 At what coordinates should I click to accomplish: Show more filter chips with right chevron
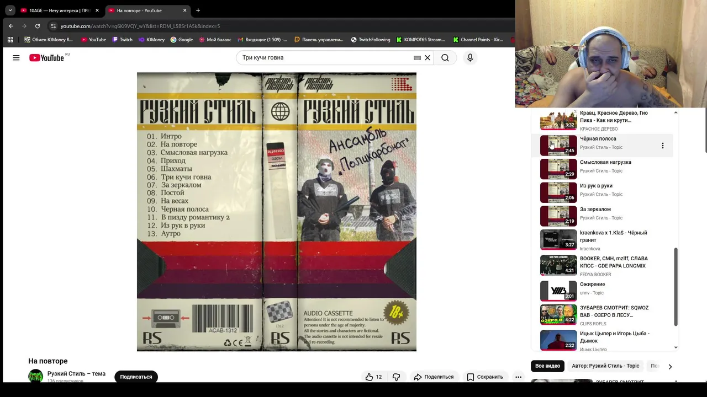pos(670,366)
